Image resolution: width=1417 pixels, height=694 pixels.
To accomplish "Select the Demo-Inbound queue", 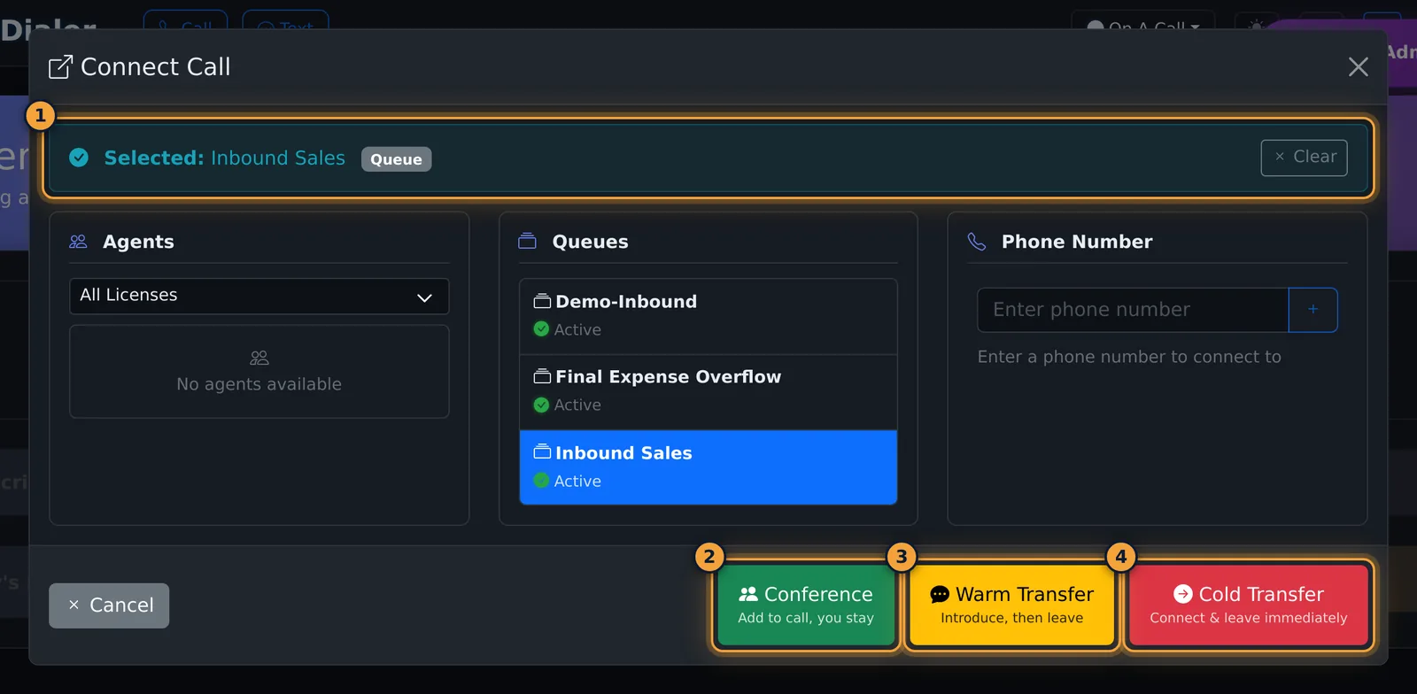I will point(708,317).
